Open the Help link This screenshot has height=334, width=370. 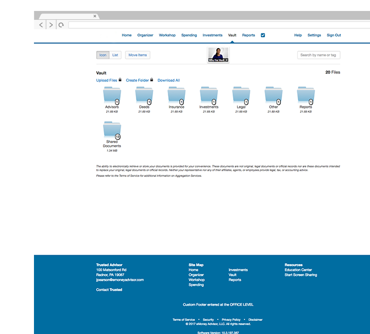click(298, 35)
